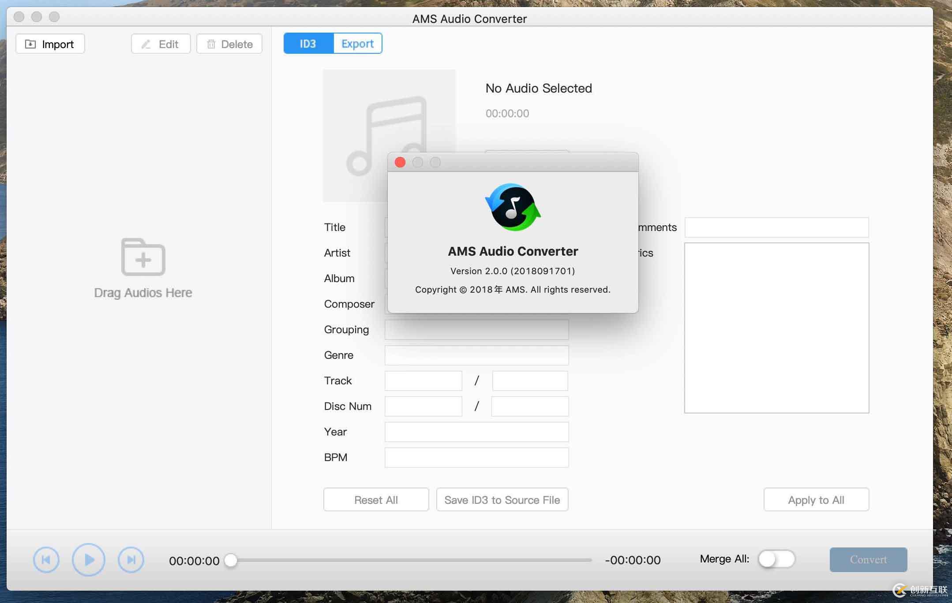Click inside the Lyrics text area
The image size is (952, 603).
[776, 328]
